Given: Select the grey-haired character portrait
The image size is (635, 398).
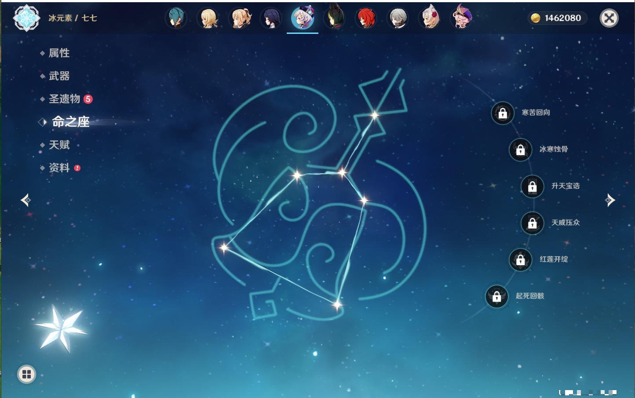Looking at the screenshot, I should coord(398,18).
